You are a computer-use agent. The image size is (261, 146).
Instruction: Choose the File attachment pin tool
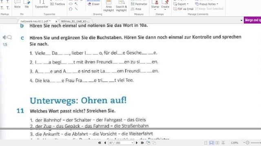[x=27, y=4]
